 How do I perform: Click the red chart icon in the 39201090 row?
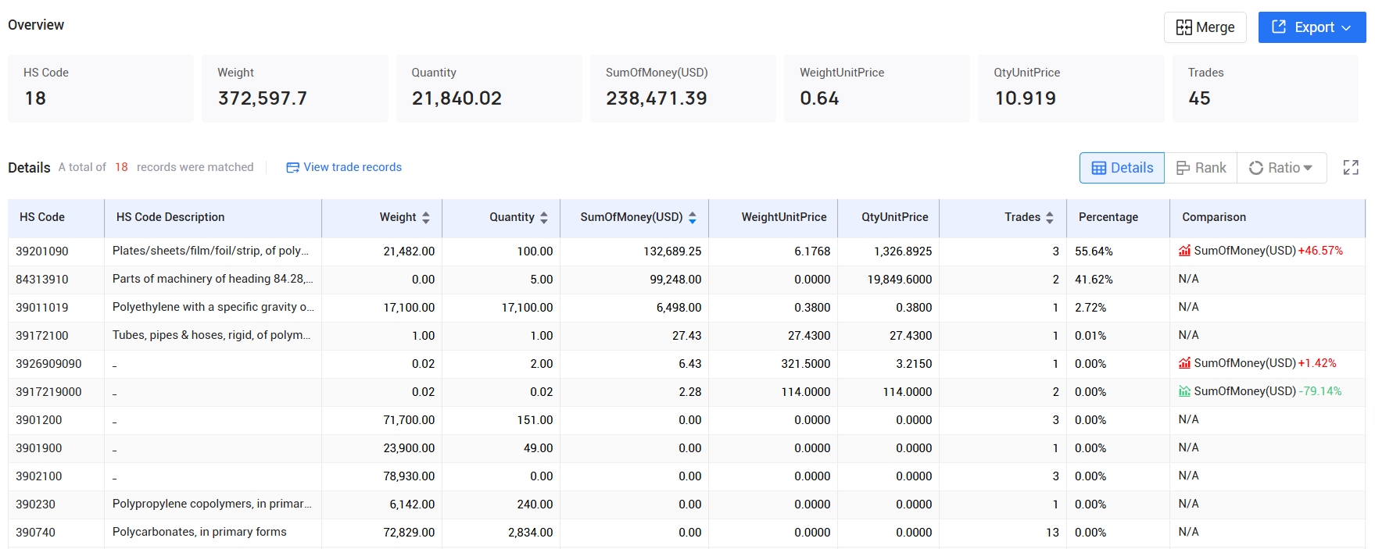pyautogui.click(x=1184, y=251)
